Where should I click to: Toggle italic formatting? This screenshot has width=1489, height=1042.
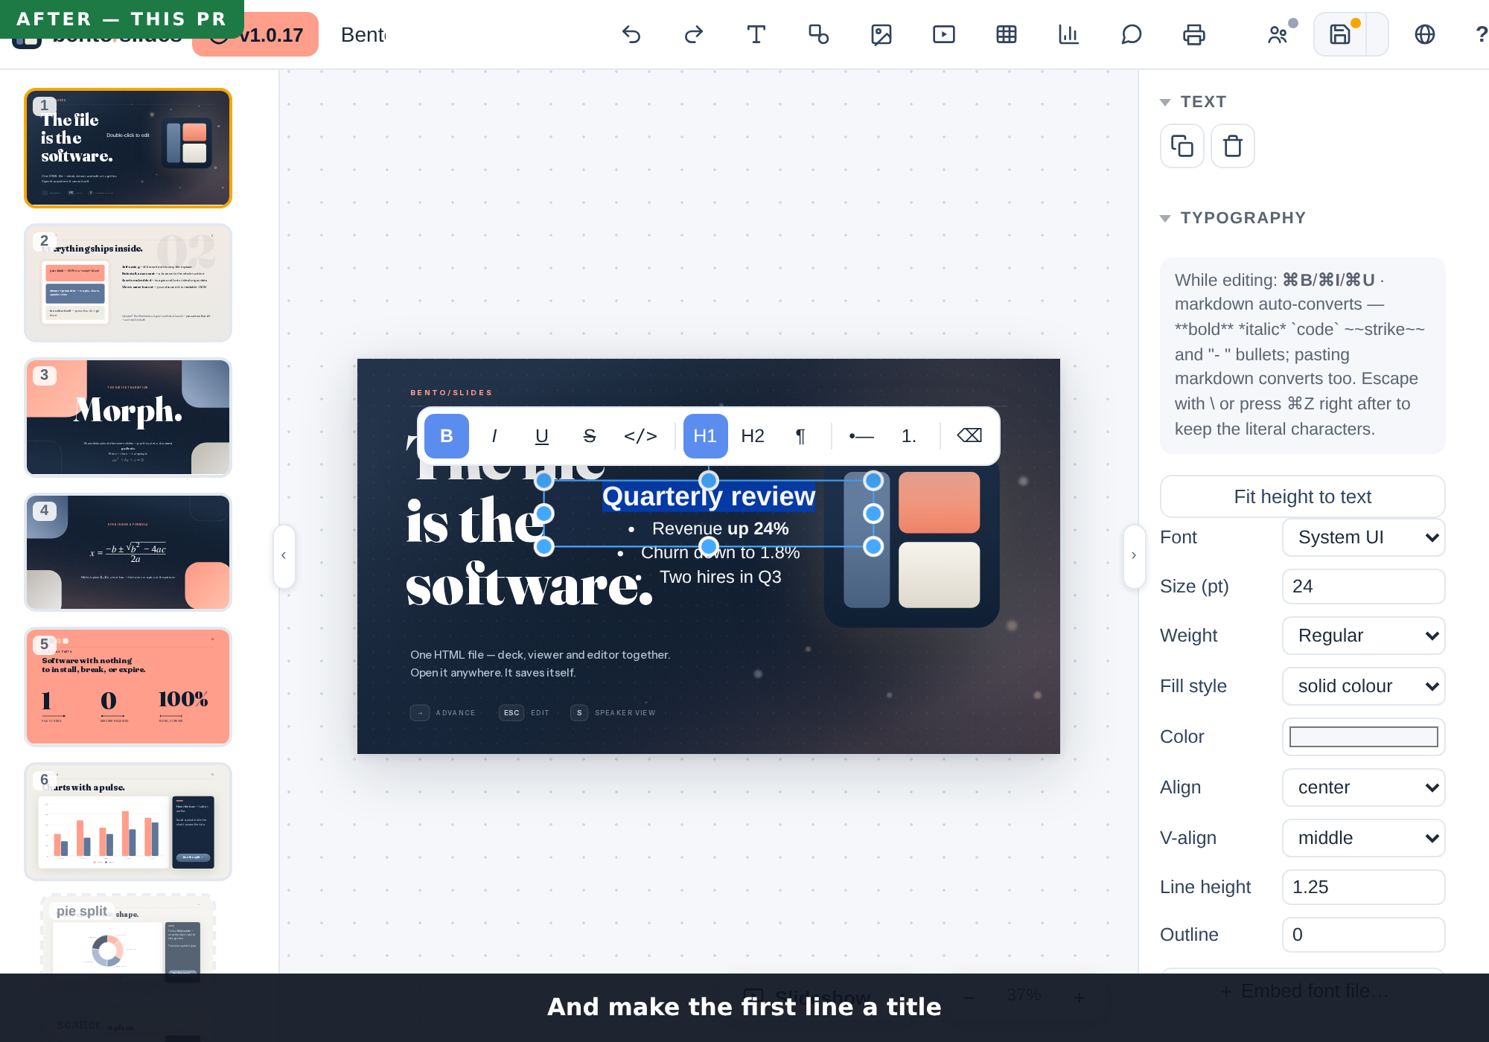click(x=494, y=436)
